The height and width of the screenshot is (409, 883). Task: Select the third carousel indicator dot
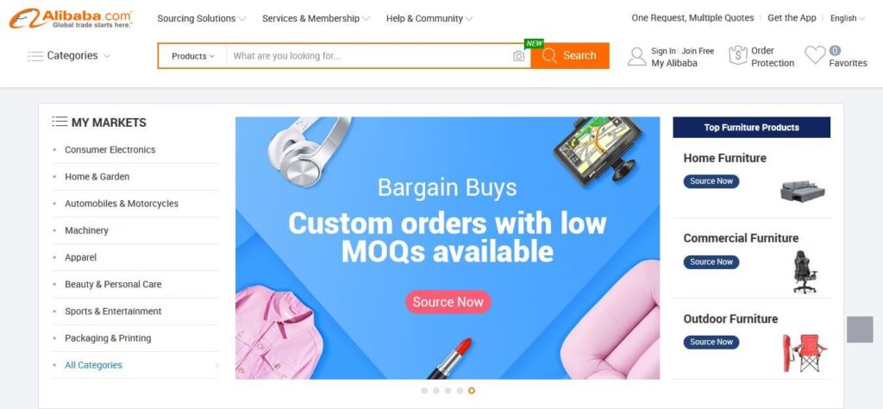(448, 390)
